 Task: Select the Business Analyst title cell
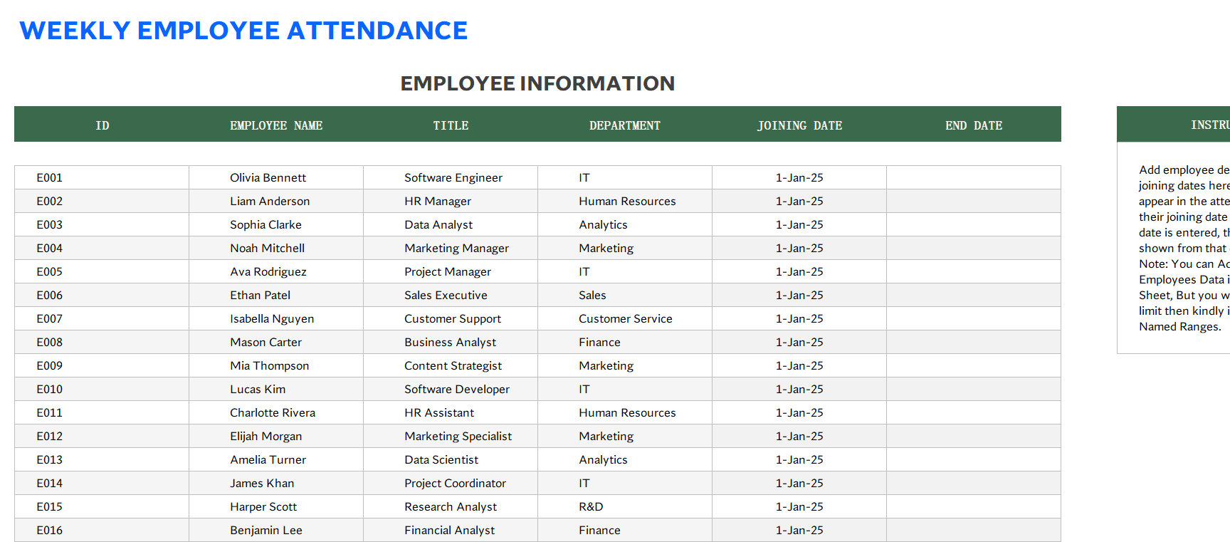click(x=451, y=342)
